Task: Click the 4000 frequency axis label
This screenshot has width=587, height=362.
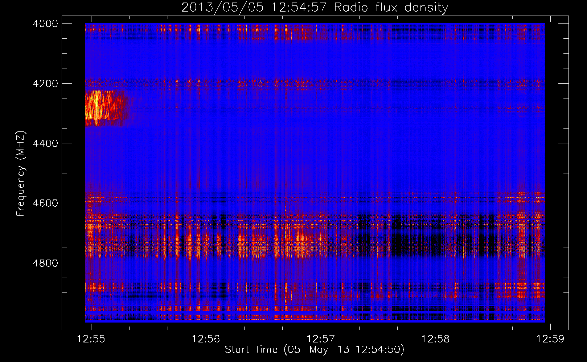Action: (45, 24)
